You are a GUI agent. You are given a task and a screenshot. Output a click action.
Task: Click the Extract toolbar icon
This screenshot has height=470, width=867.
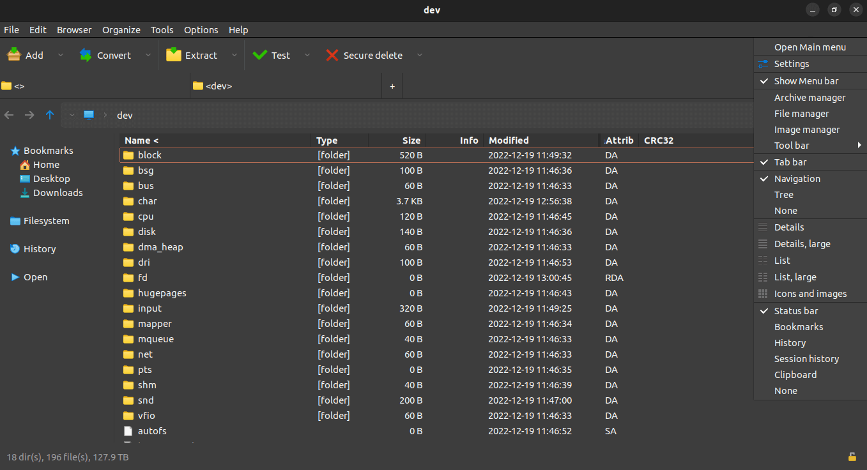(174, 56)
